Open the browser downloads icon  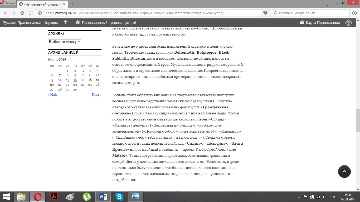point(355,13)
